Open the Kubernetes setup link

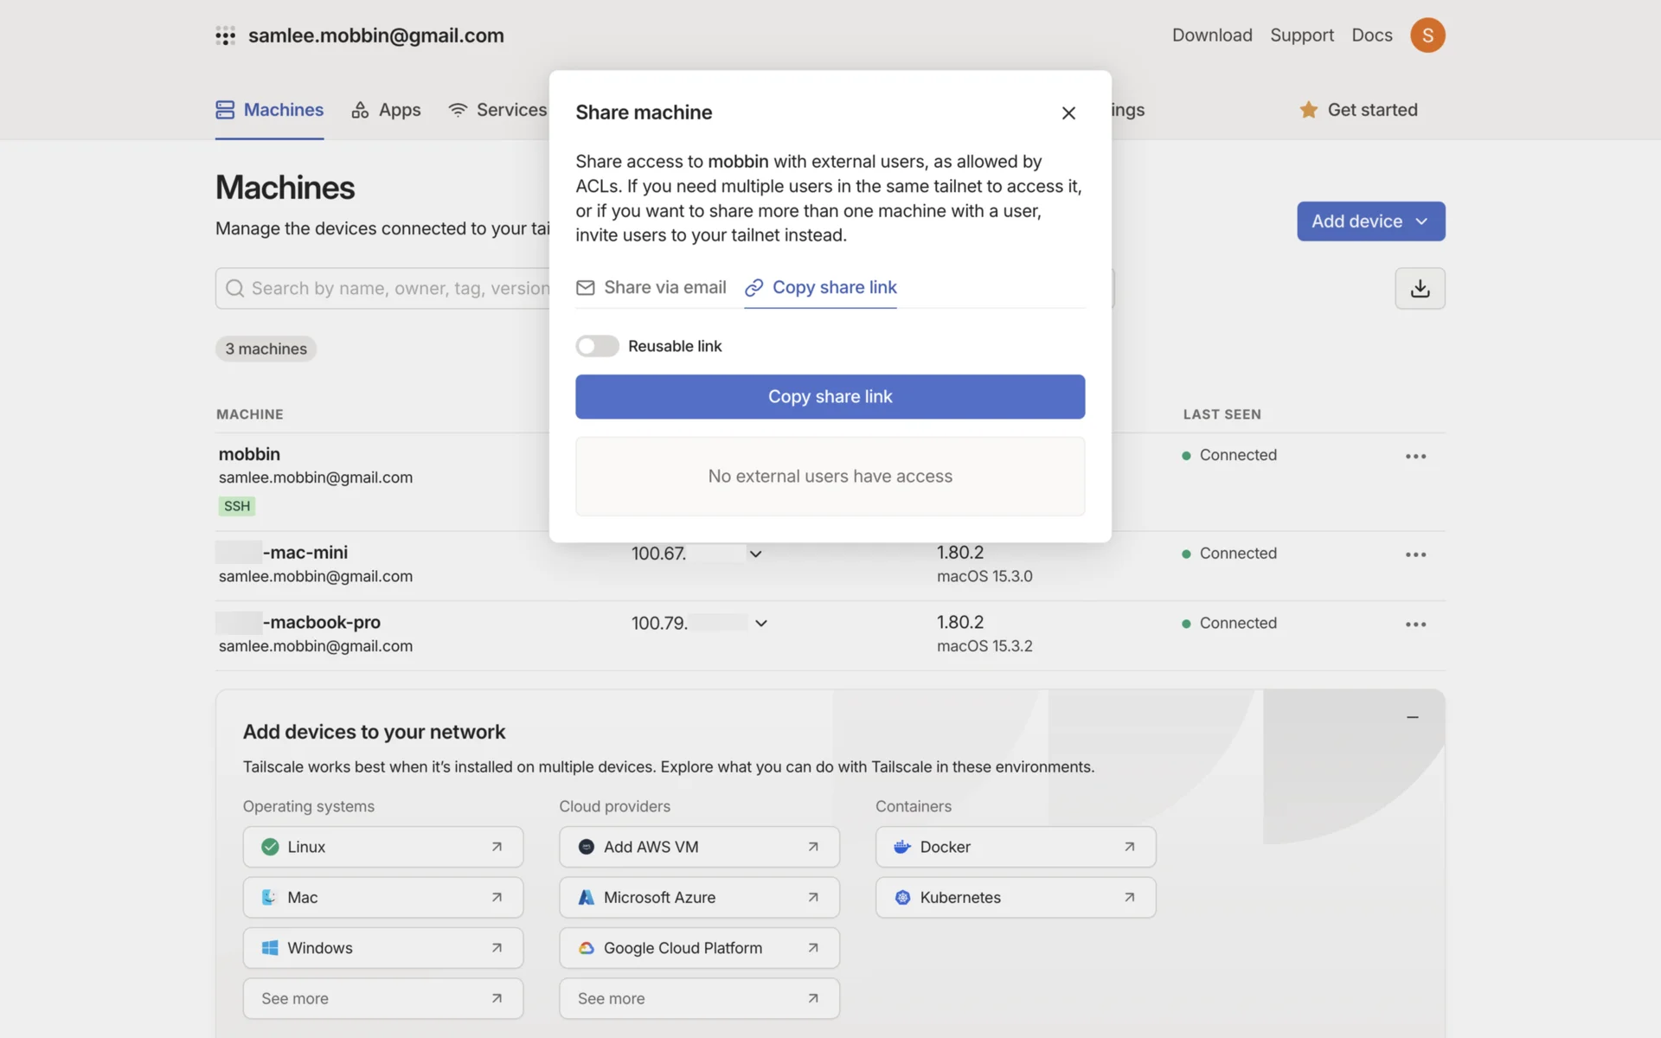pyautogui.click(x=1015, y=897)
